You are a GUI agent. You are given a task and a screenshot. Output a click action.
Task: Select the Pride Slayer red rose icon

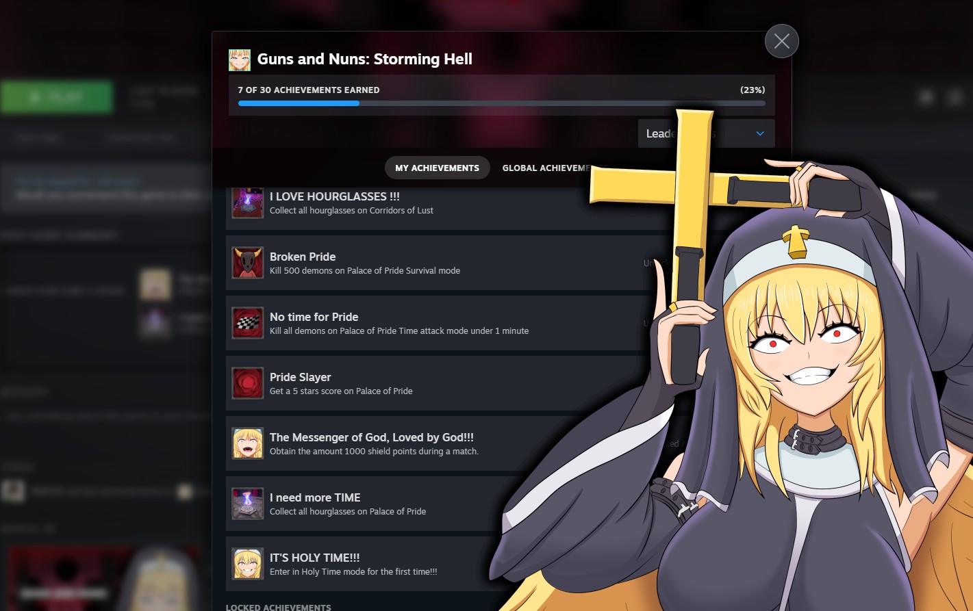click(x=247, y=384)
